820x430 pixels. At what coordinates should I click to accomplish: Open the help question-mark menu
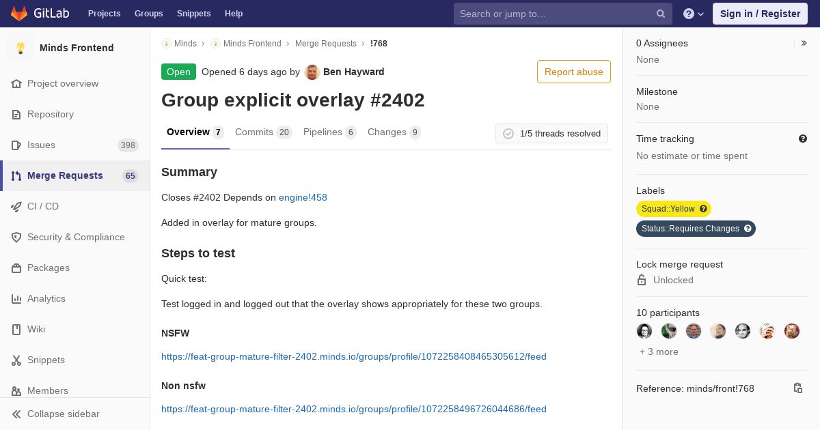pos(694,14)
